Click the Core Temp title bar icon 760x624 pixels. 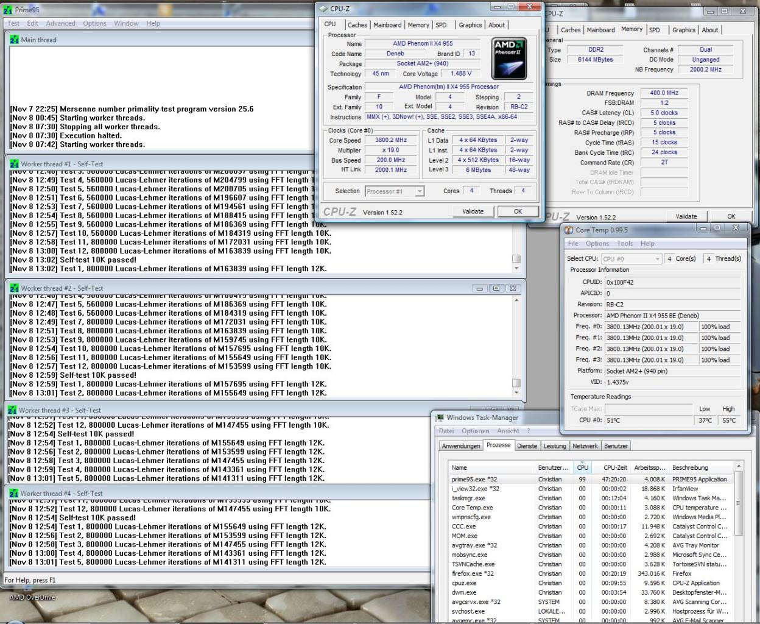coord(569,230)
